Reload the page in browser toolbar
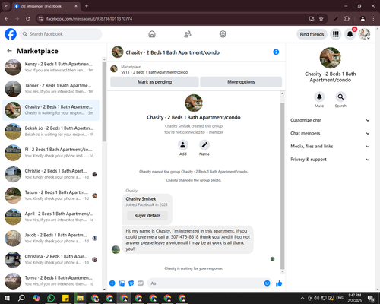Image resolution: width=380 pixels, height=304 pixels. pos(28,19)
